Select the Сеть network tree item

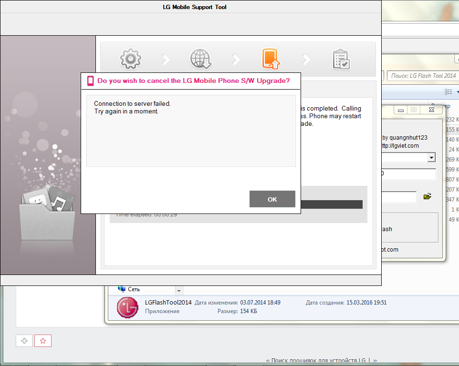click(x=134, y=289)
